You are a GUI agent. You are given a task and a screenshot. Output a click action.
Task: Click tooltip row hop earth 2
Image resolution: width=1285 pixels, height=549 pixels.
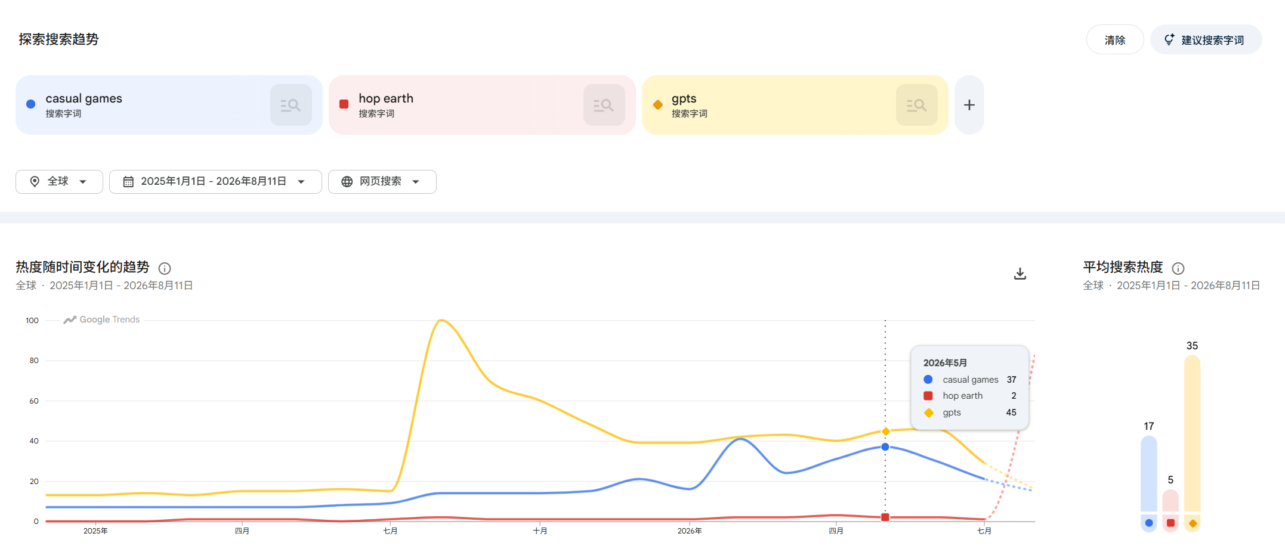tap(970, 396)
